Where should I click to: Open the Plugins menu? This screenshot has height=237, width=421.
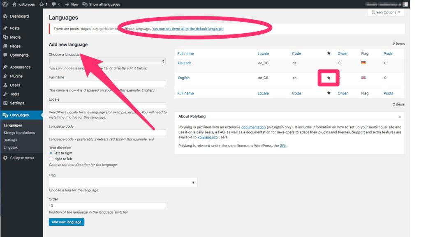[16, 76]
